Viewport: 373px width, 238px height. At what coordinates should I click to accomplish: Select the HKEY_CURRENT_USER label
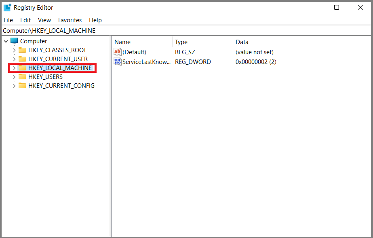tap(58, 59)
